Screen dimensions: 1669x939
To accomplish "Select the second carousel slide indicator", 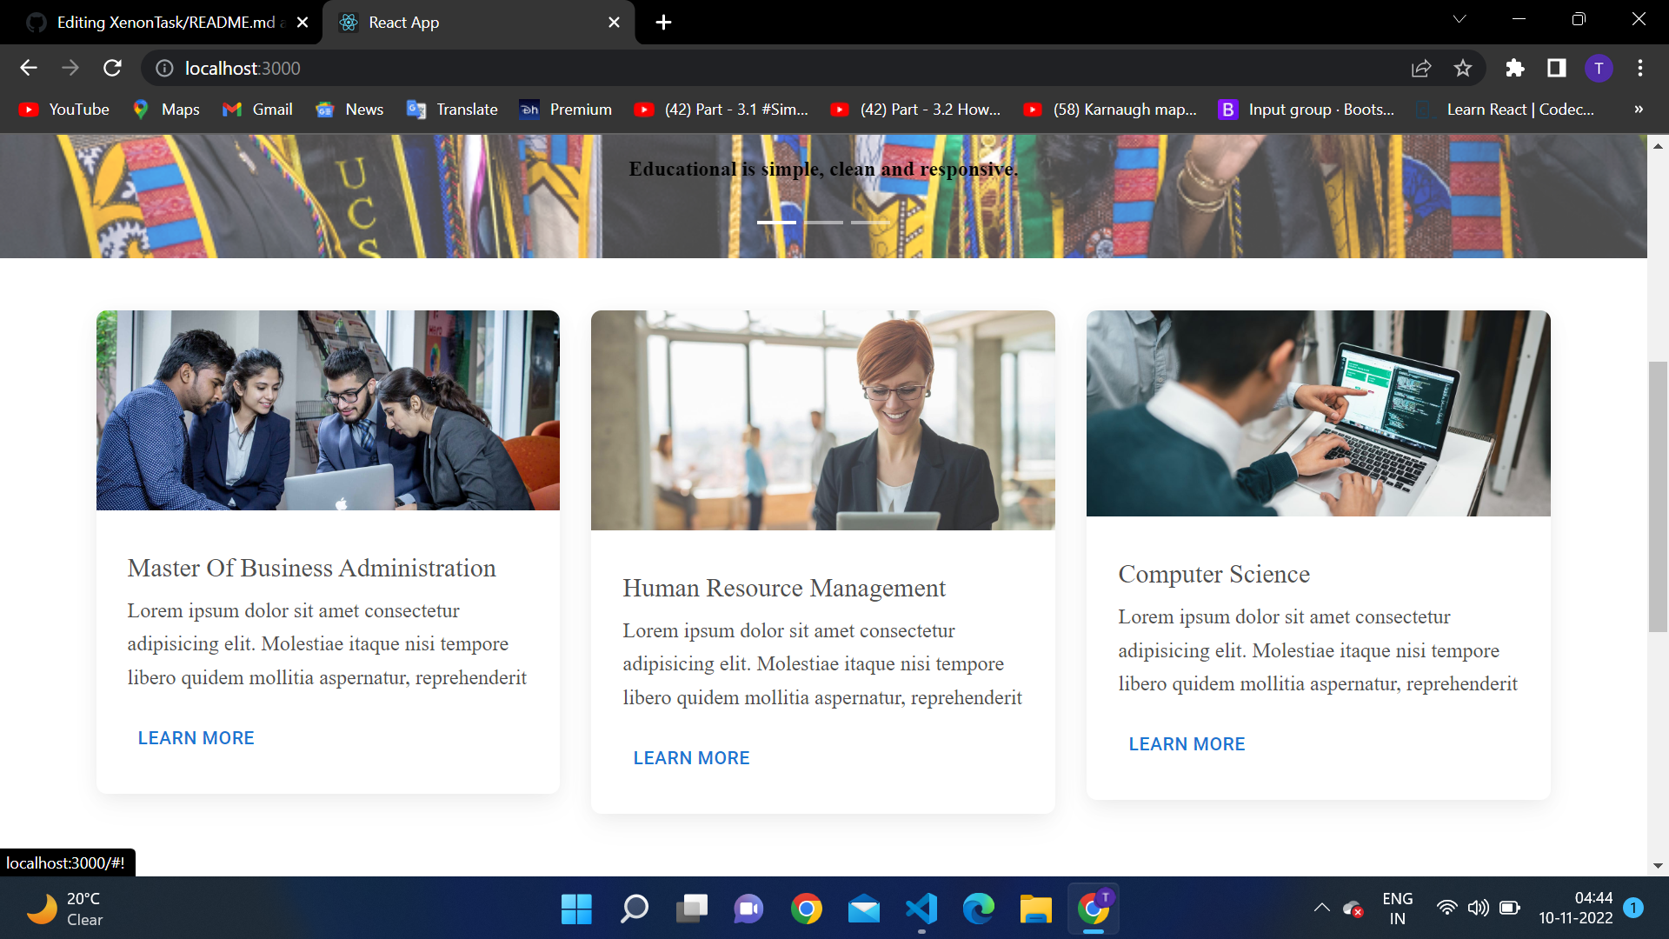I will pyautogui.click(x=823, y=223).
